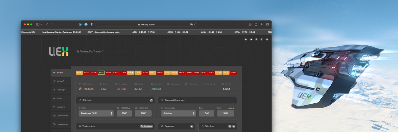Reload the uexcorp.space page
This screenshot has height=132, width=398.
[195, 24]
